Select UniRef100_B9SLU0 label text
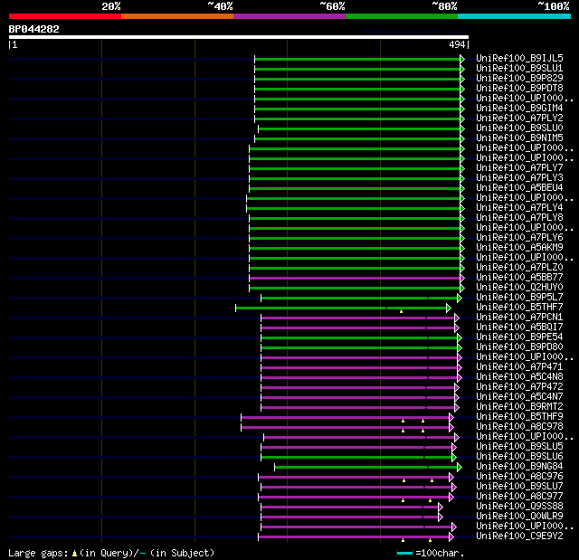The image size is (579, 560). 519,128
